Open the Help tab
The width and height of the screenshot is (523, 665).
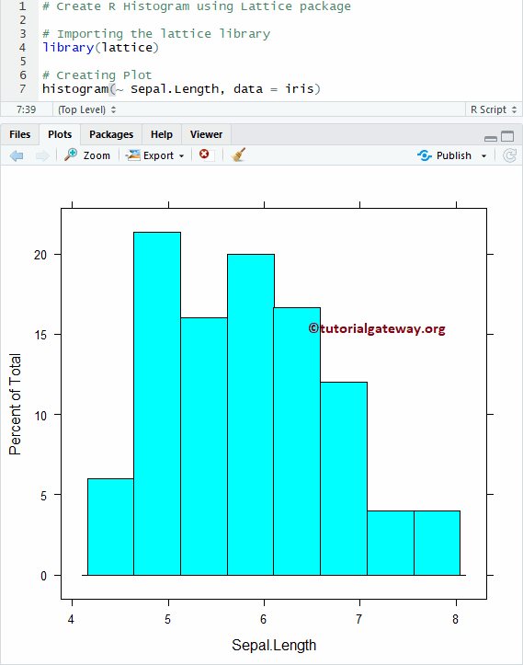[162, 134]
